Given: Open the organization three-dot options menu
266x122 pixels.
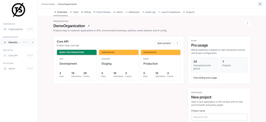Looking at the screenshot, I should [247, 23].
